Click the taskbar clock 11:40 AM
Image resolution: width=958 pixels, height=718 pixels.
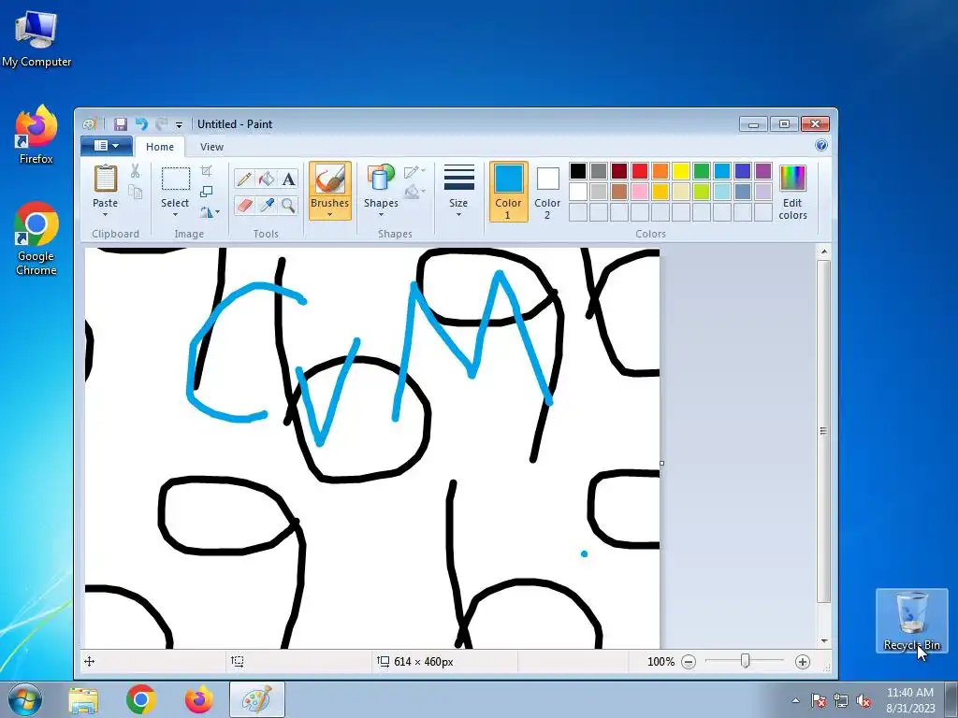pos(909,693)
